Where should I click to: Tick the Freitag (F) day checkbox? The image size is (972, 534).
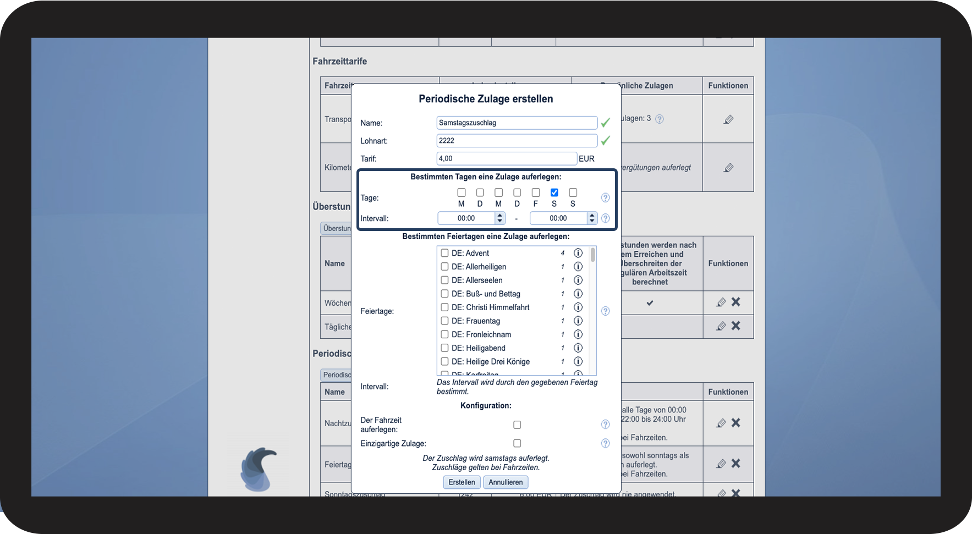click(536, 192)
